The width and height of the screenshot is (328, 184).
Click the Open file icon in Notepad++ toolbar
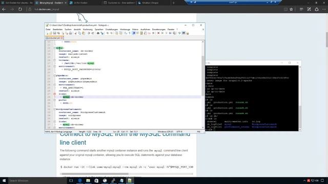tap(51, 33)
